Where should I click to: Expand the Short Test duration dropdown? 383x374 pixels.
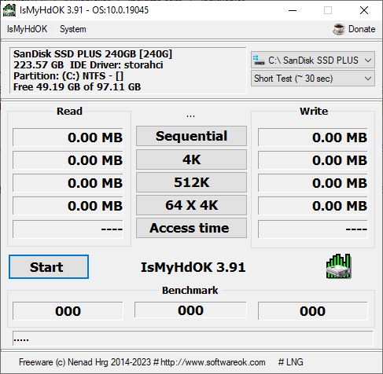pos(313,79)
